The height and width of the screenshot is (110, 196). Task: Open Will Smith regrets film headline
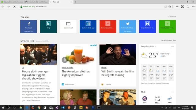[x=118, y=73]
